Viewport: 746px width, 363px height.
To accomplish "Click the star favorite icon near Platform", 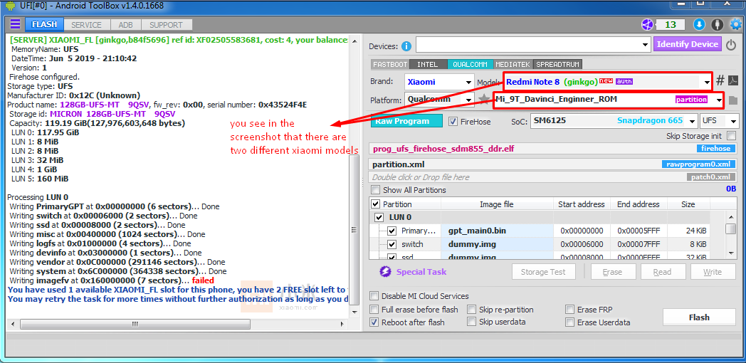I will click(484, 100).
